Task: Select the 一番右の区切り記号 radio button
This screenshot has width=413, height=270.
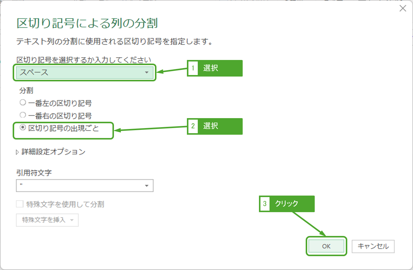Action: pyautogui.click(x=23, y=115)
